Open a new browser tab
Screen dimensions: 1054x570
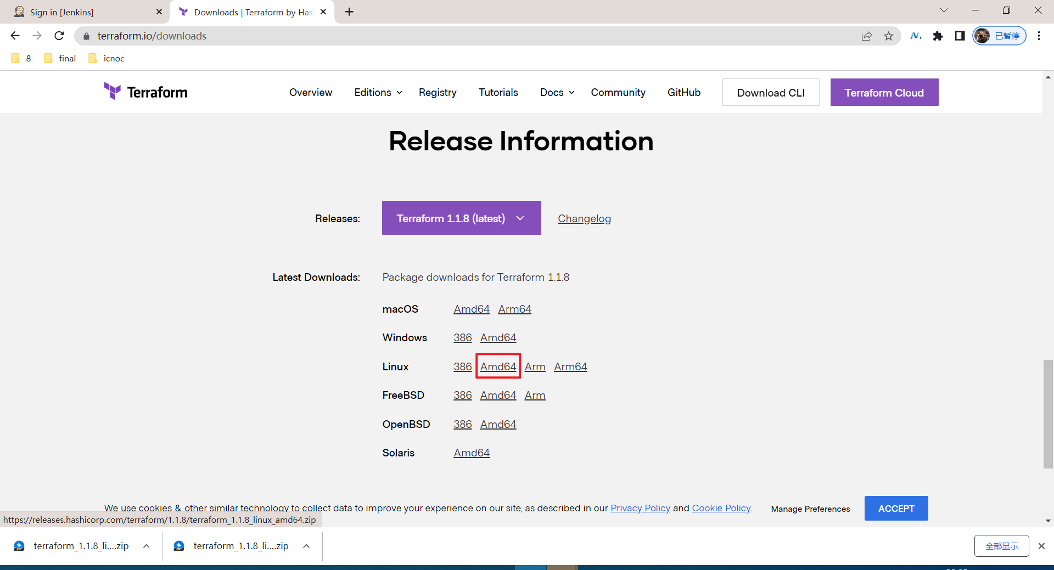click(350, 12)
